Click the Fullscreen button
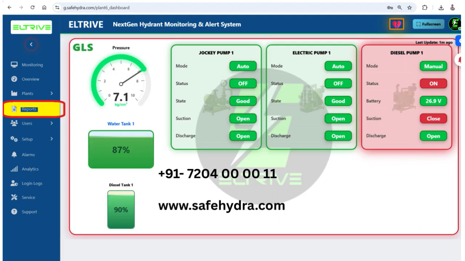The width and height of the screenshot is (465, 261). [428, 24]
